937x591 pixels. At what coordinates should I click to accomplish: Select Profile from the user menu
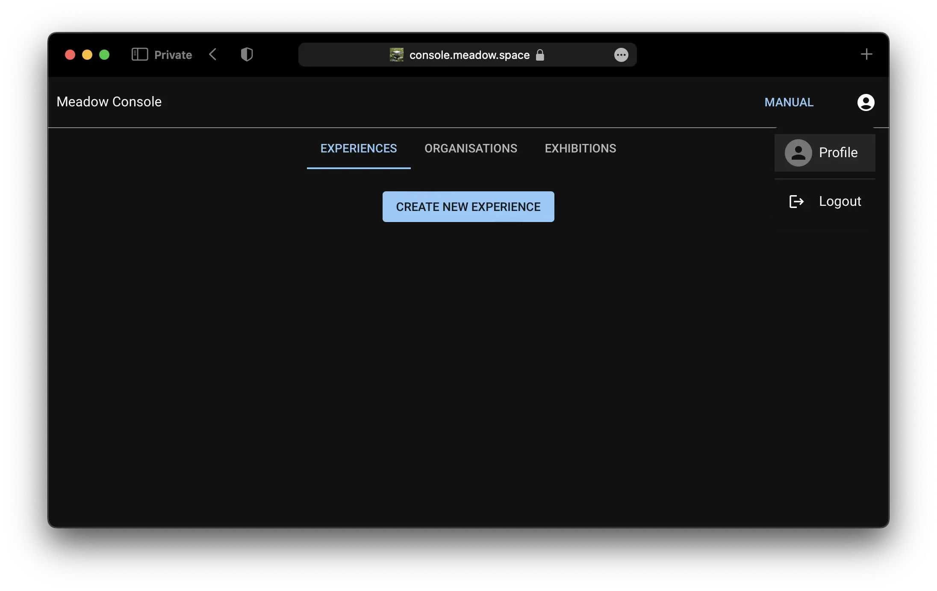(838, 153)
